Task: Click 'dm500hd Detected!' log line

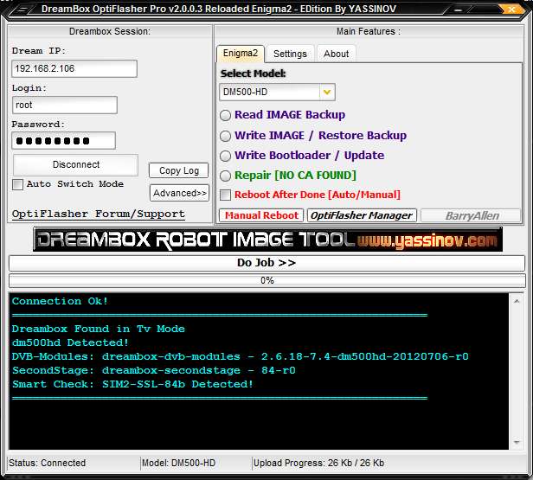Action: (x=70, y=342)
